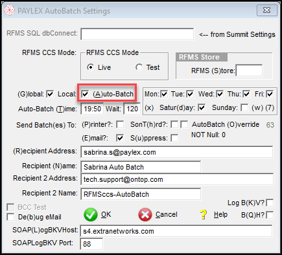This screenshot has width=282, height=255.
Task: Close the AutoBatch Settings dialog
Action: coord(267,10)
